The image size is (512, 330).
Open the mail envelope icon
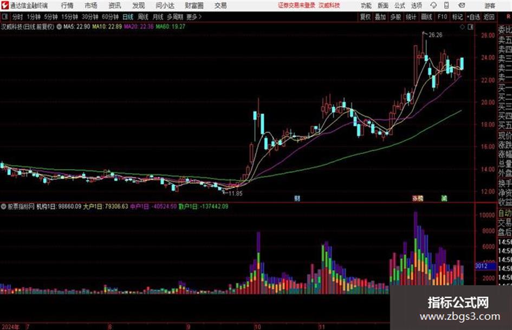pos(462,5)
